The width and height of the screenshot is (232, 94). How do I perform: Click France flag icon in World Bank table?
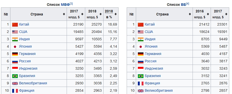pos(141,83)
